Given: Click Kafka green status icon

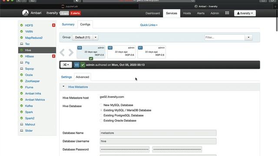Looking at the screenshot, I should coord(21,106).
